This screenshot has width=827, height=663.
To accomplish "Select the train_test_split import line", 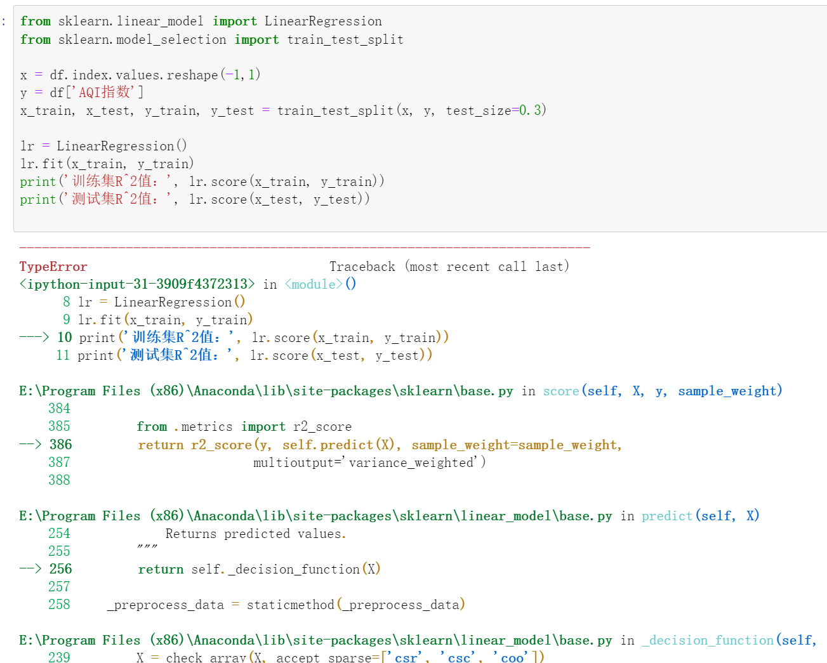I will [x=212, y=39].
